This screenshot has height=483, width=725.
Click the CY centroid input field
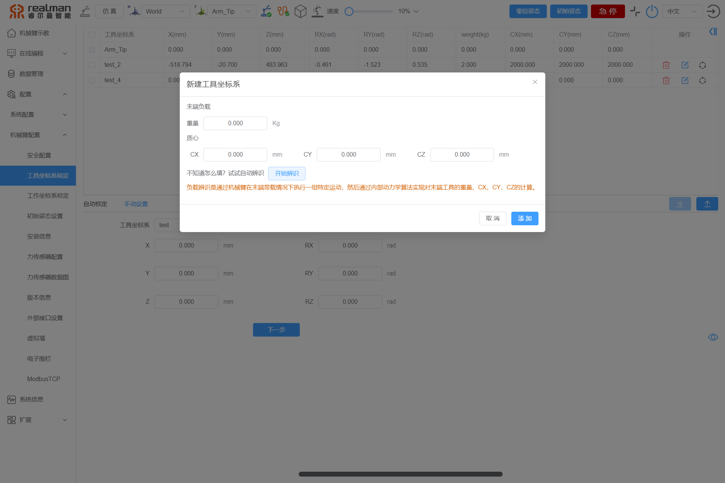click(x=349, y=155)
